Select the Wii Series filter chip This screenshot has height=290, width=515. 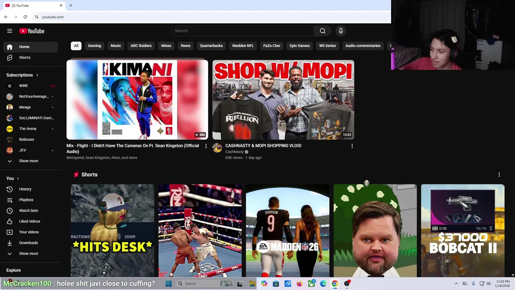tap(328, 46)
